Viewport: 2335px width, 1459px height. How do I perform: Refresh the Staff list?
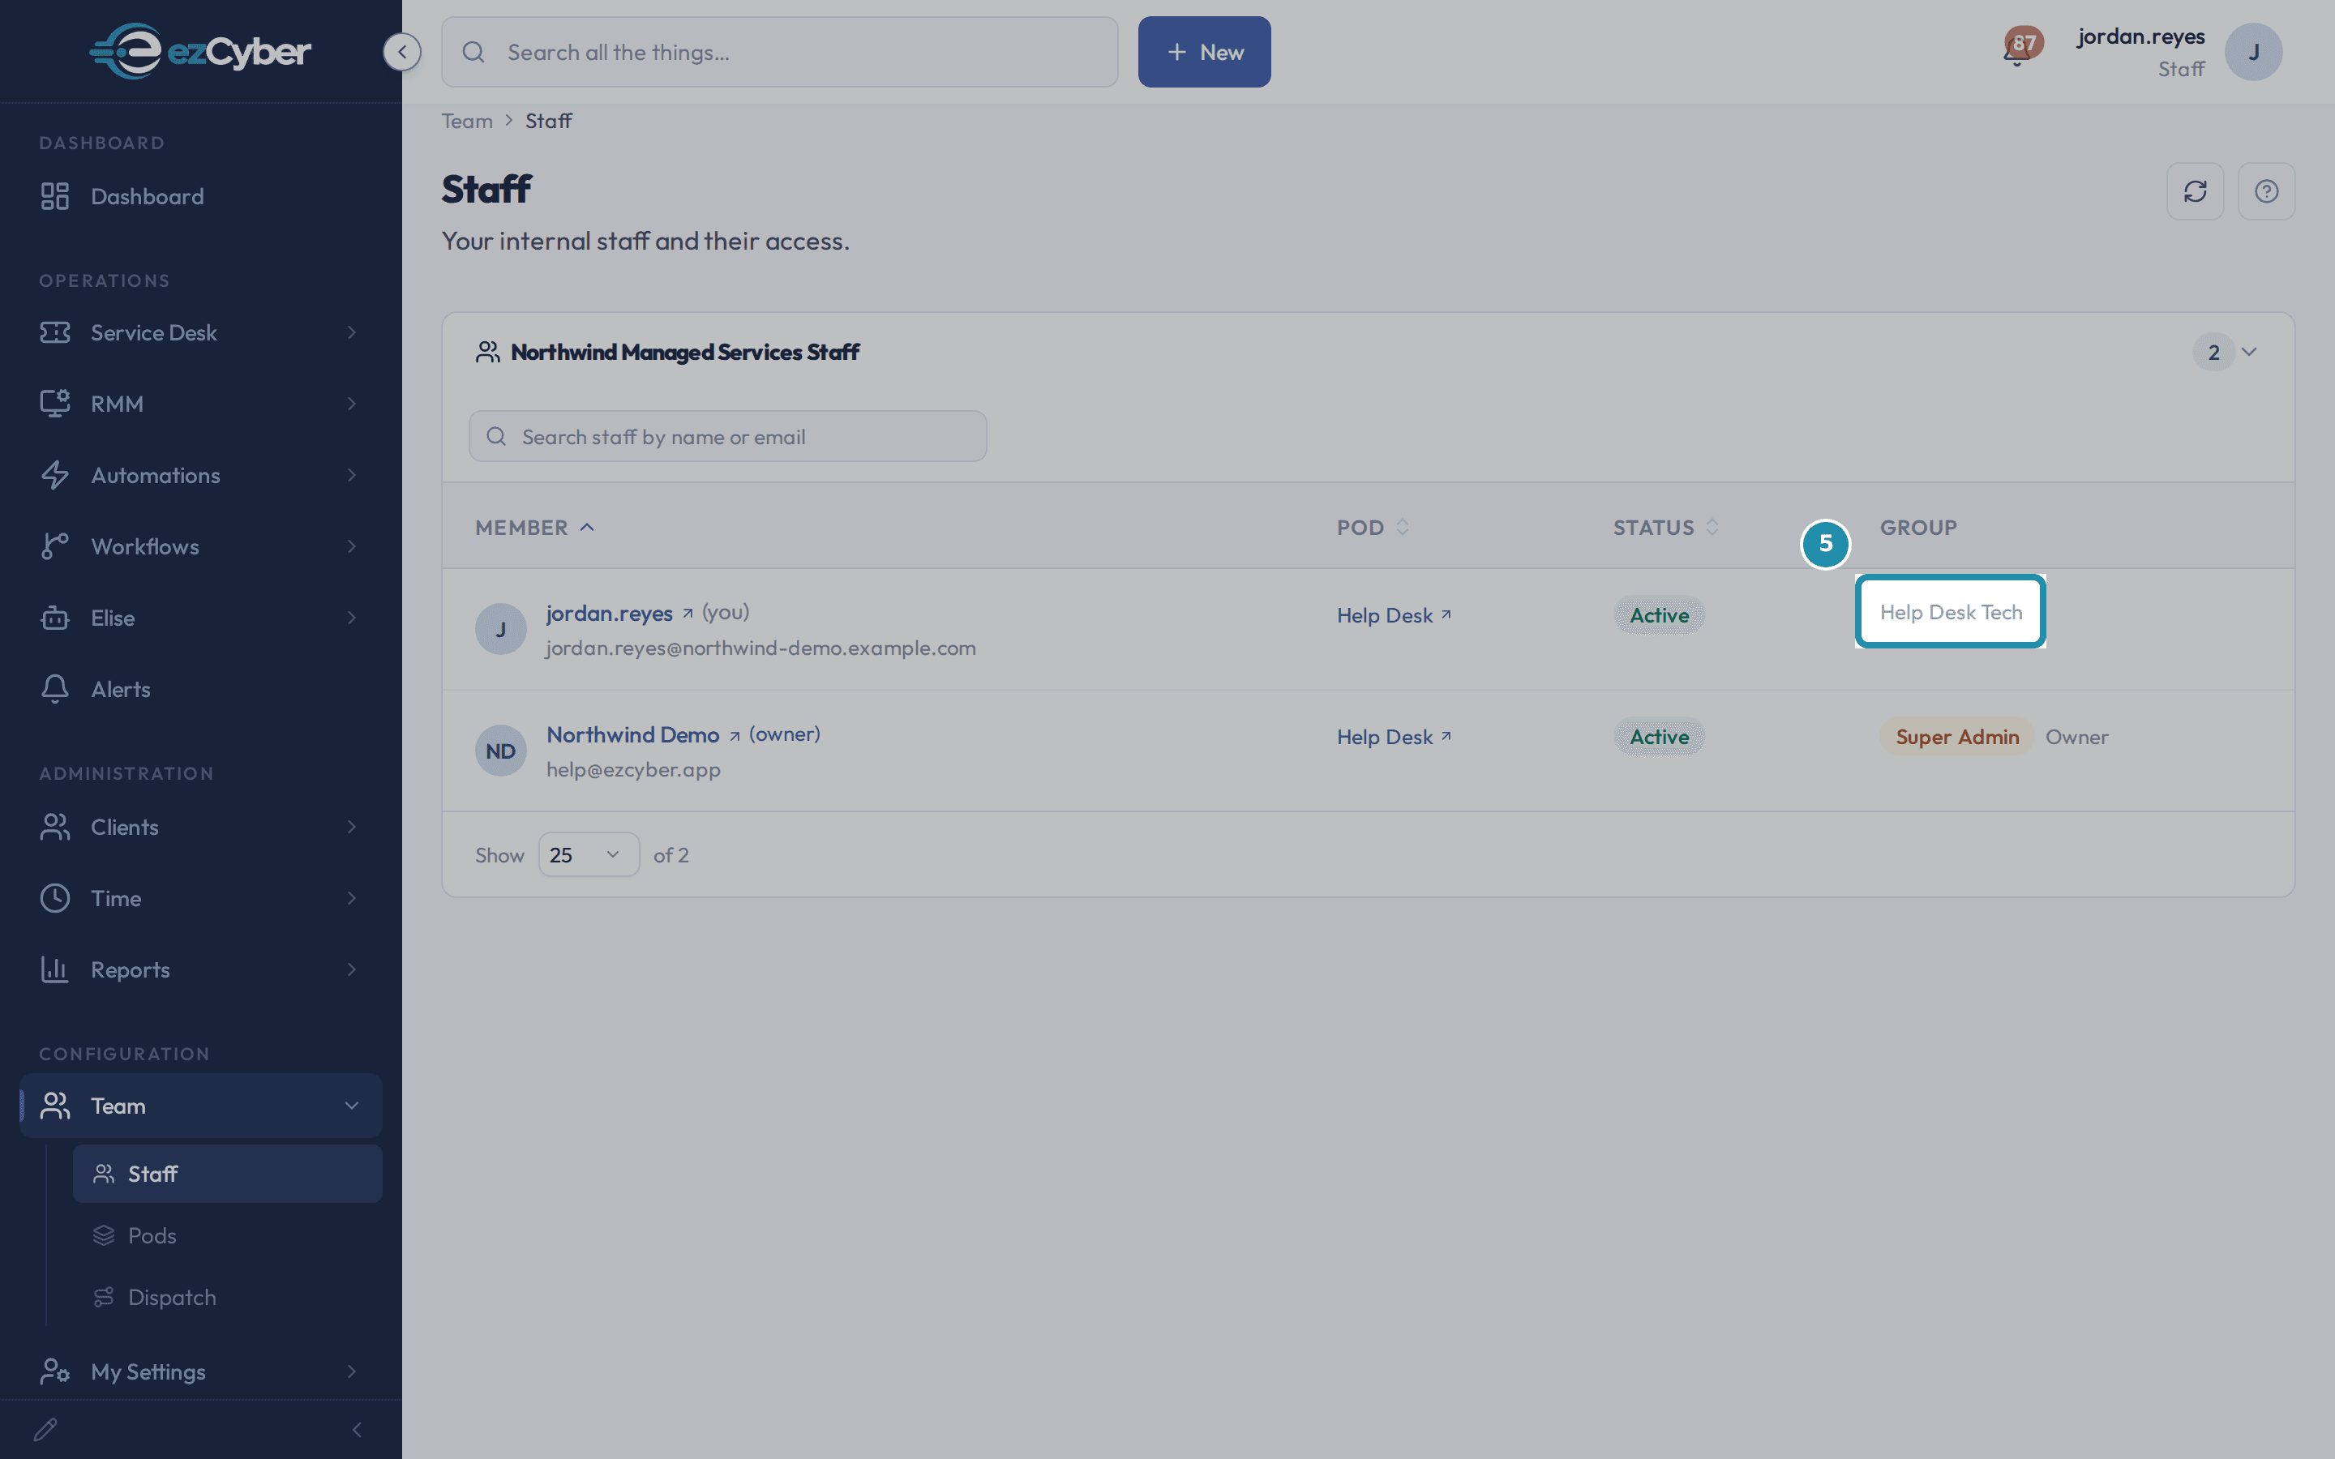[2195, 191]
